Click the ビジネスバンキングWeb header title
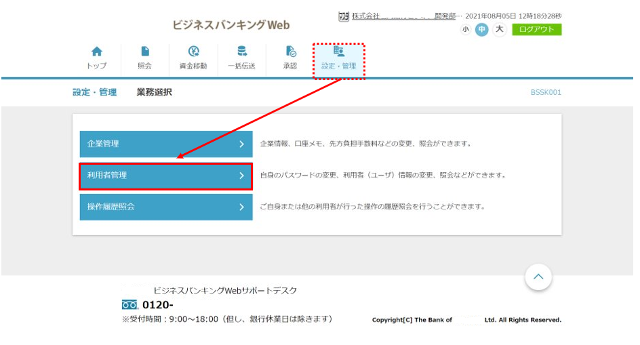The height and width of the screenshot is (345, 640). (x=231, y=25)
